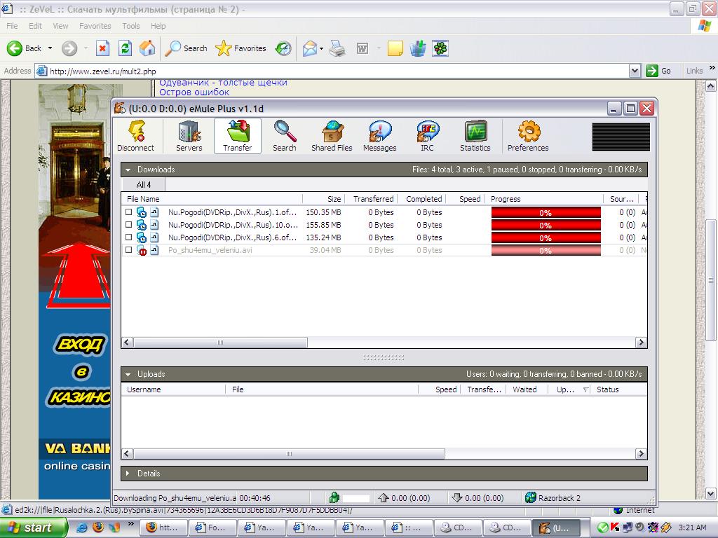The image size is (718, 538).
Task: Open the Mail button dropdown arrow
Action: 321,48
